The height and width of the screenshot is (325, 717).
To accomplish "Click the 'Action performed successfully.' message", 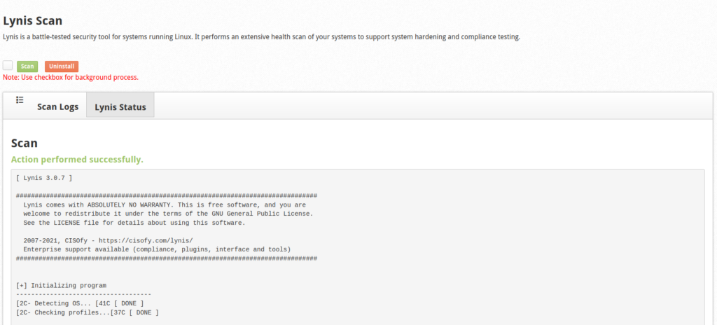I will click(x=77, y=160).
